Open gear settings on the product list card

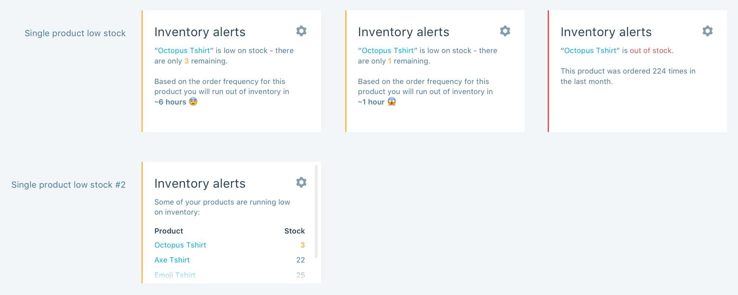point(301,182)
